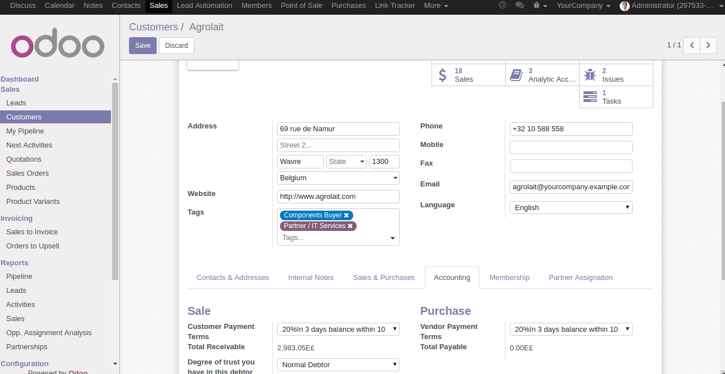Screen dimensions: 725x374
Task: Open the Discuss menu
Action: point(23,6)
